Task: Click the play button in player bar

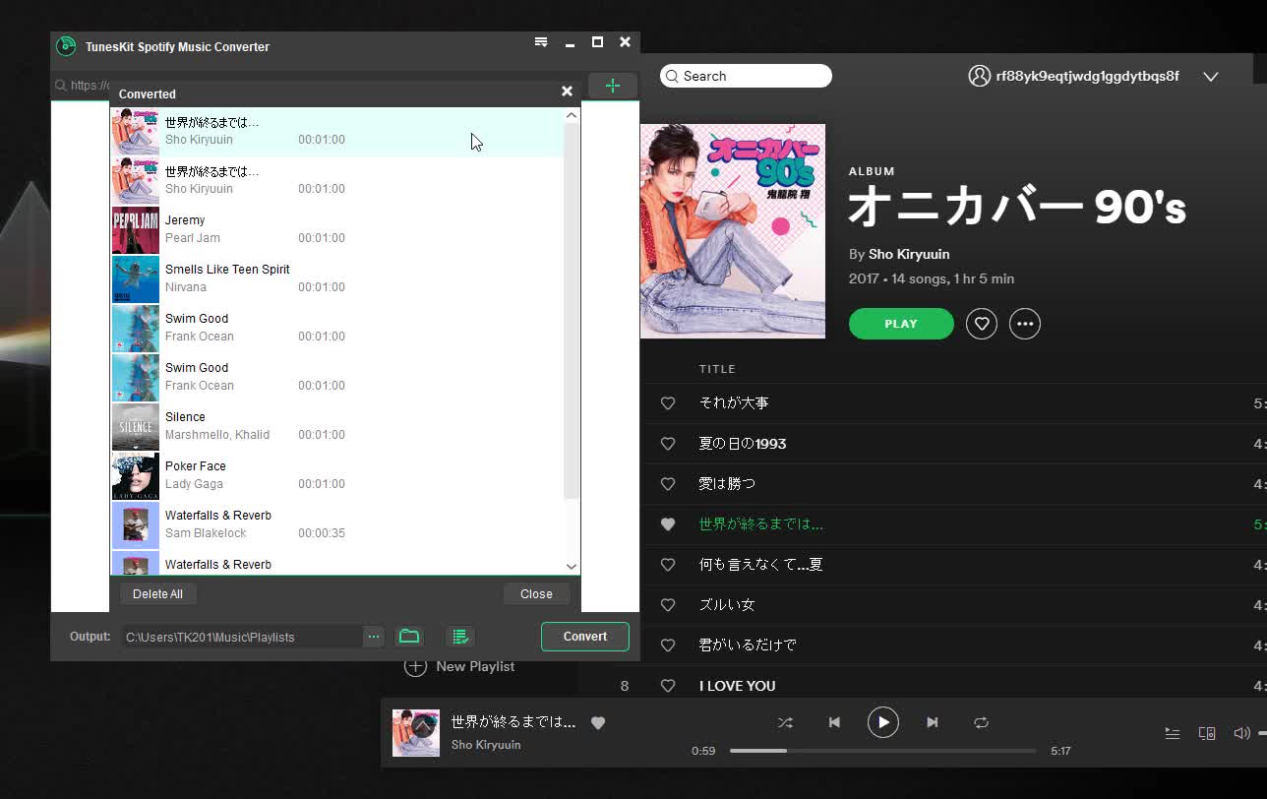Action: click(x=883, y=722)
